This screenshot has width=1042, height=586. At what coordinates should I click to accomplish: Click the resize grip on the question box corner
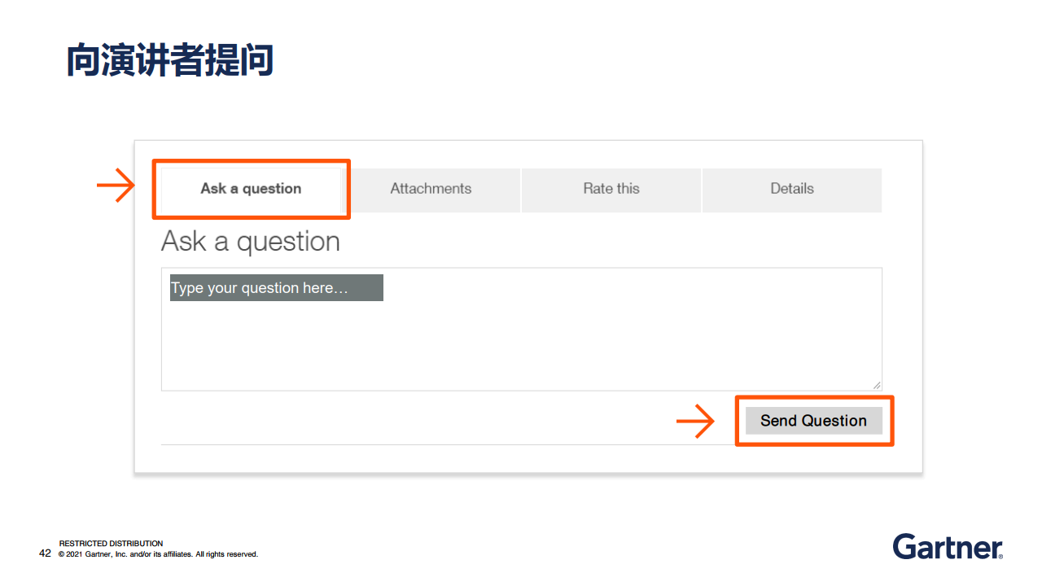(x=877, y=385)
